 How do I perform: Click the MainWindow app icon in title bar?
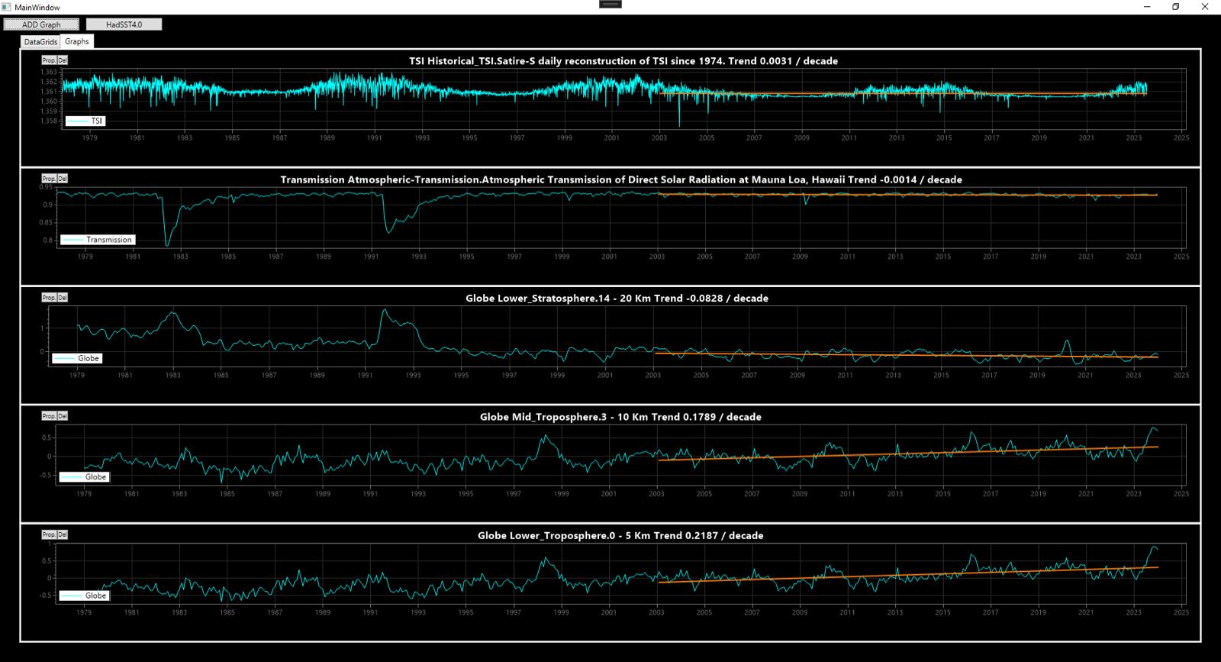tap(7, 7)
